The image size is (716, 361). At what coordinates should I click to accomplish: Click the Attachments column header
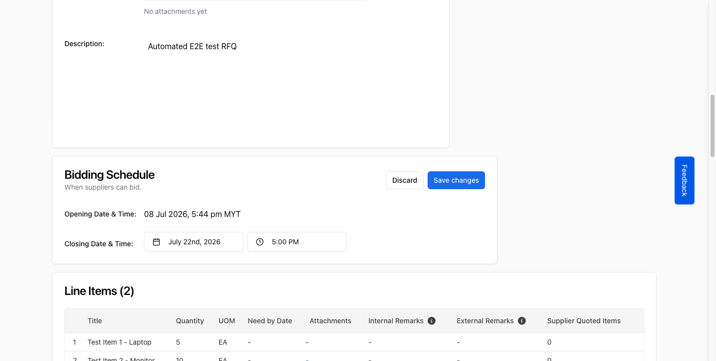point(330,321)
